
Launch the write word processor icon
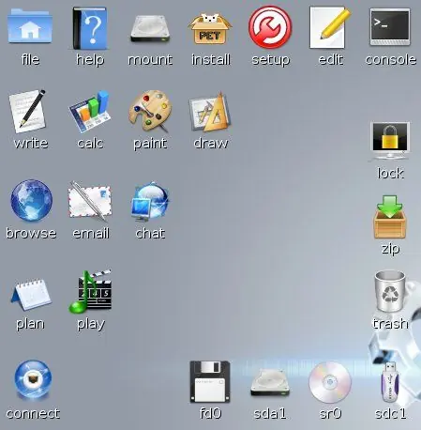pyautogui.click(x=28, y=111)
